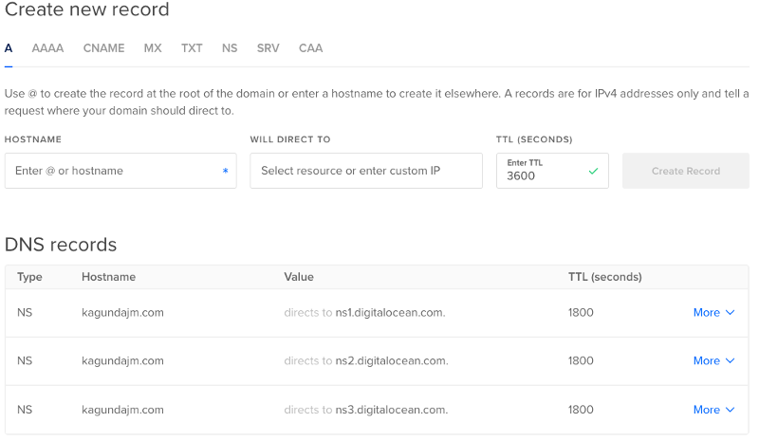Open the MX record tab
This screenshot has height=441, width=759.
tap(153, 48)
